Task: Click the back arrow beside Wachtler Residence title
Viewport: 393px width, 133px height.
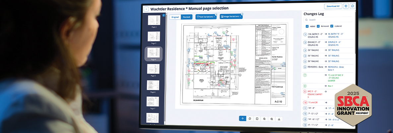Action: click(x=146, y=9)
